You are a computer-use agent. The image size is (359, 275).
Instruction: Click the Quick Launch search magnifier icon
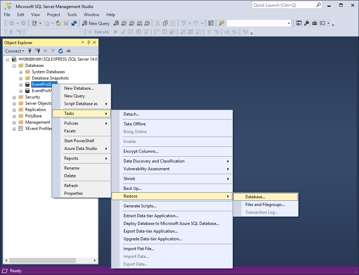coord(319,5)
